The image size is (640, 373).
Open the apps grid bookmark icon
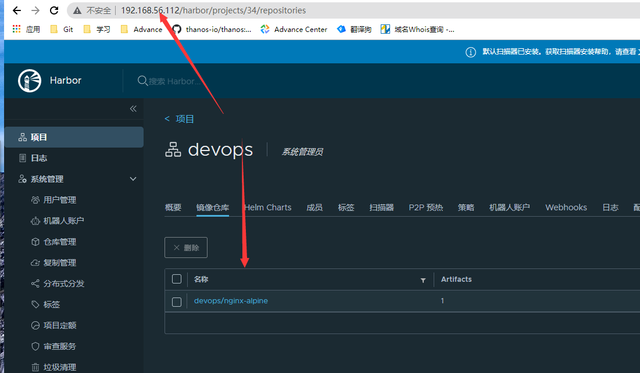pyautogui.click(x=17, y=29)
